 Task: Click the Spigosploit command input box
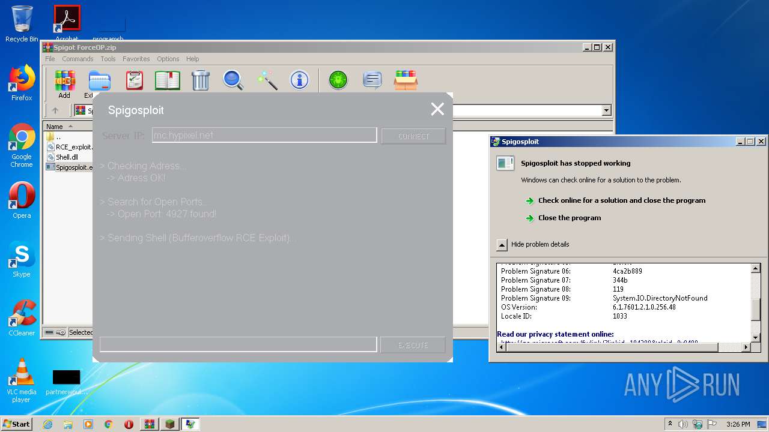pyautogui.click(x=239, y=344)
